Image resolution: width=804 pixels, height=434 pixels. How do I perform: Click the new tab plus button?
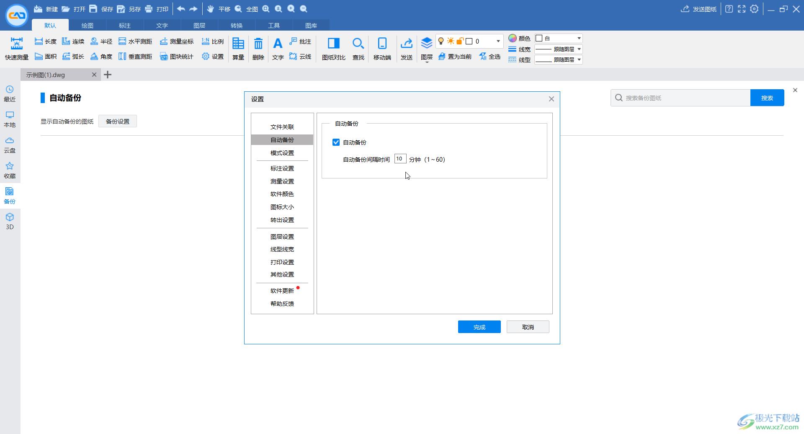point(108,75)
